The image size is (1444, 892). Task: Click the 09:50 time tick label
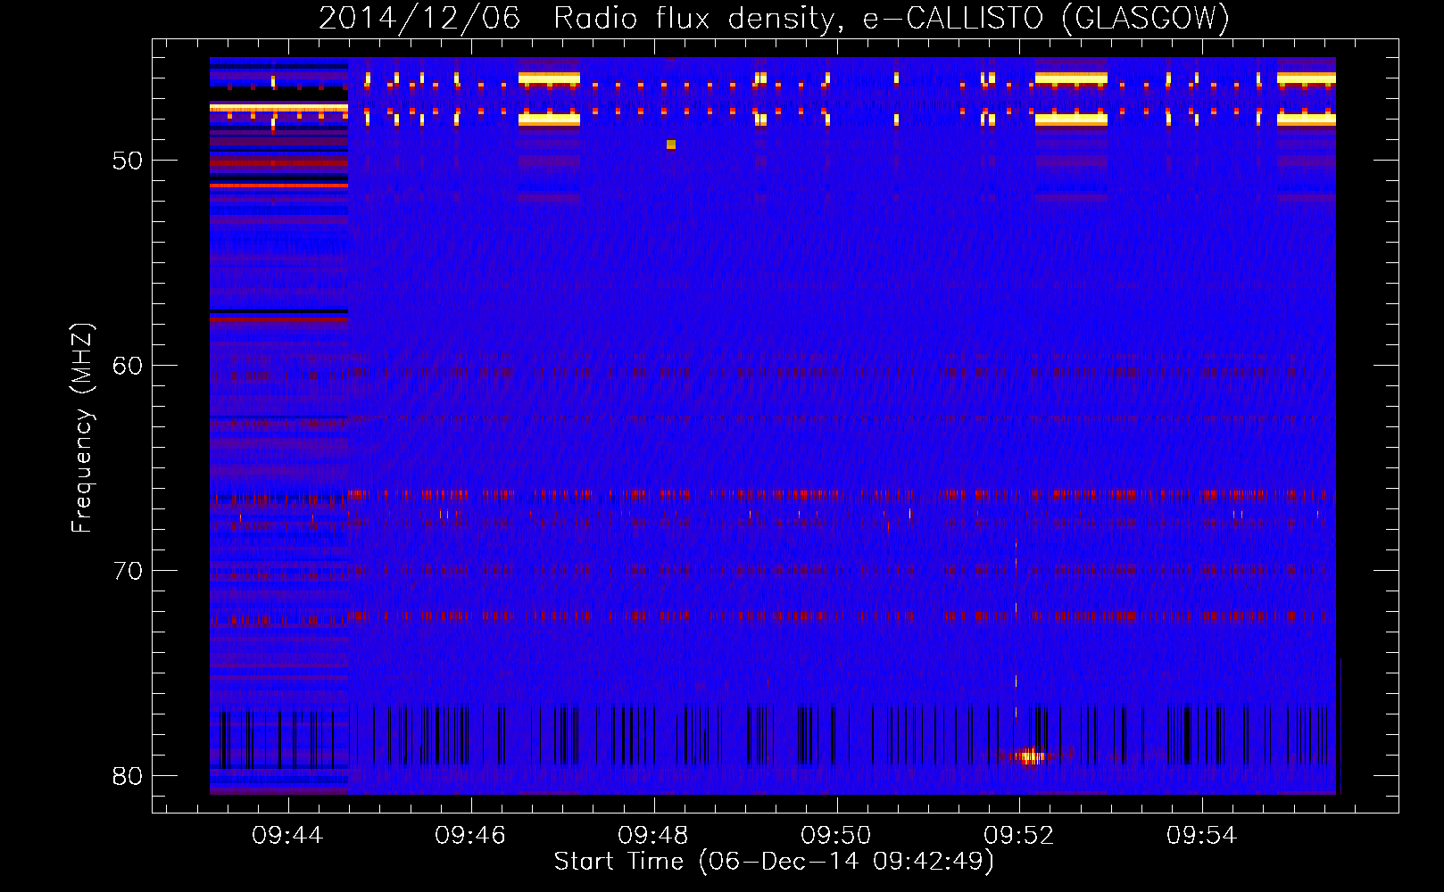[x=836, y=836]
